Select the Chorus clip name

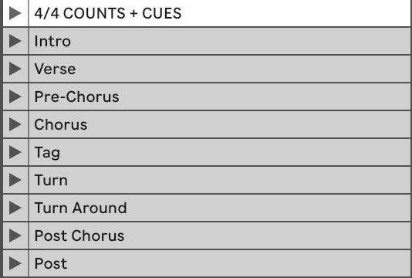(61, 124)
